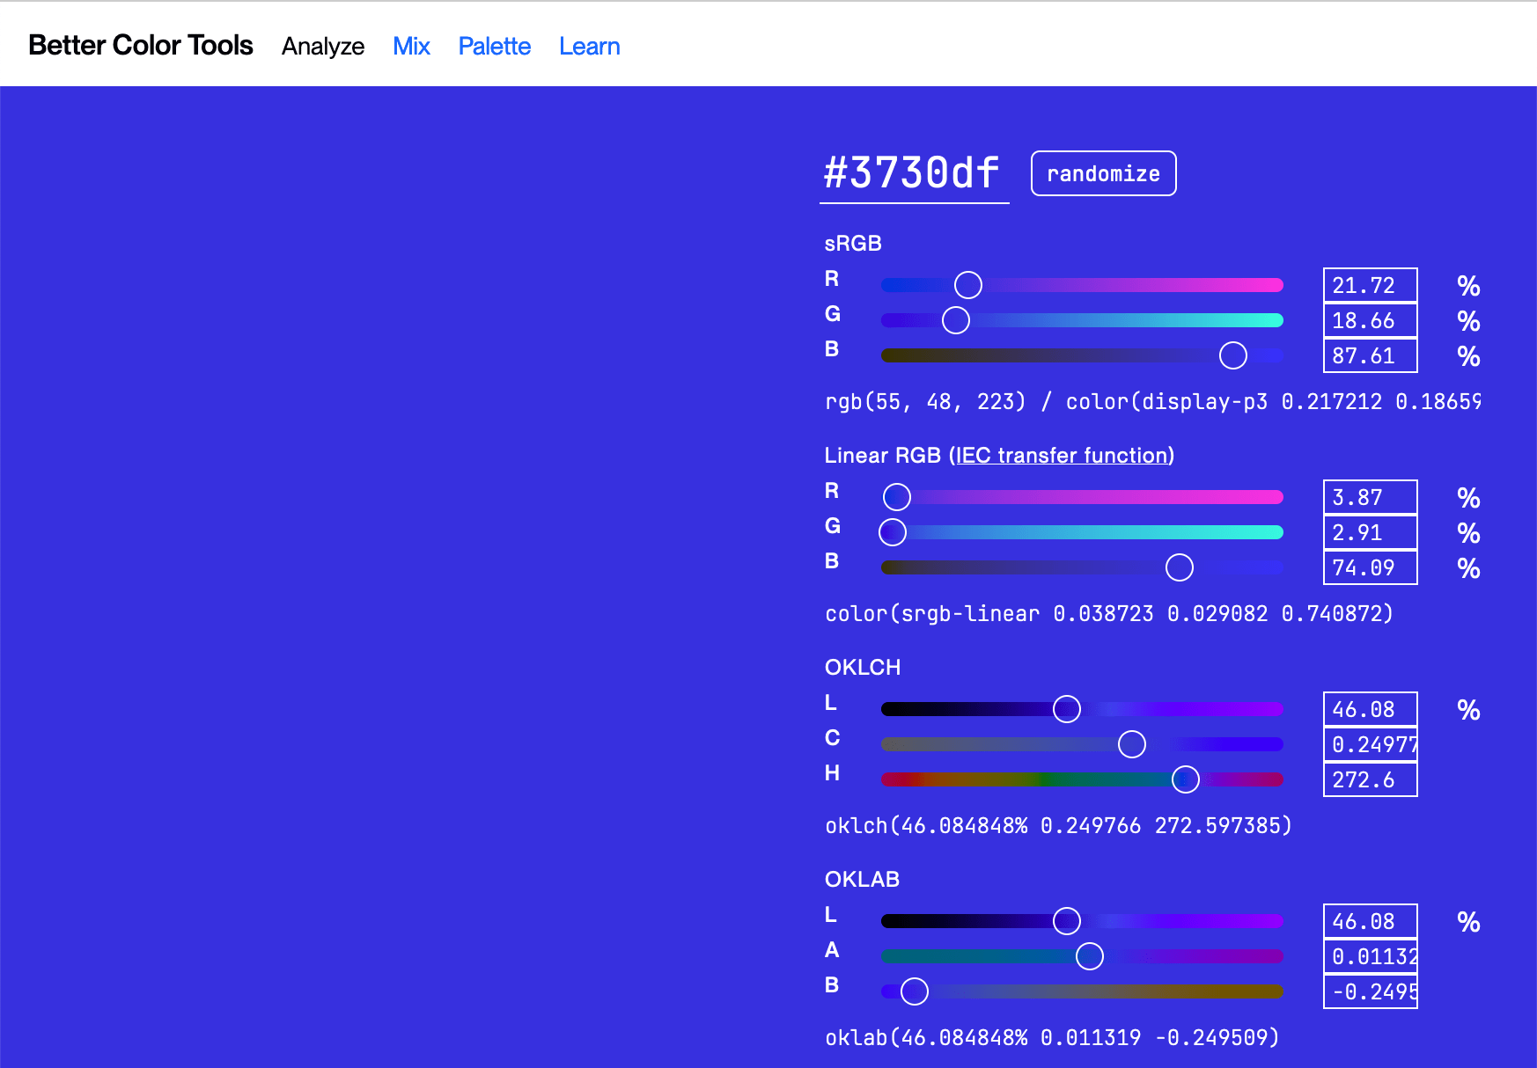Adjust the sRGB green channel slider
The image size is (1537, 1068).
pos(955,320)
